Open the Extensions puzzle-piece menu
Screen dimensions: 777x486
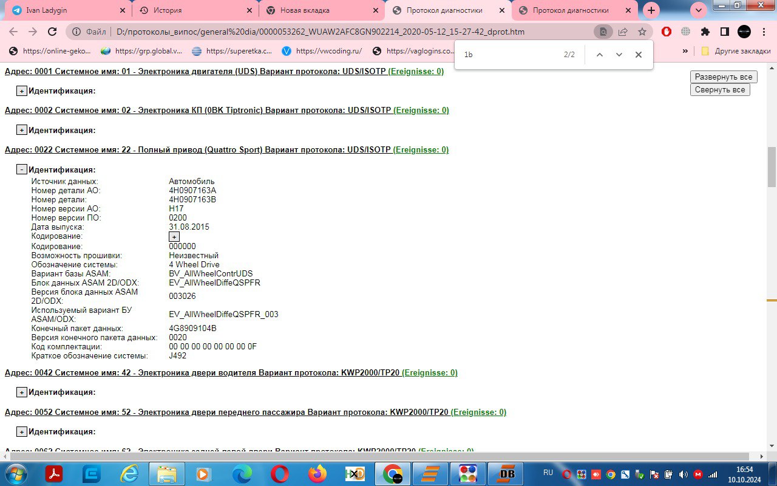coord(705,32)
